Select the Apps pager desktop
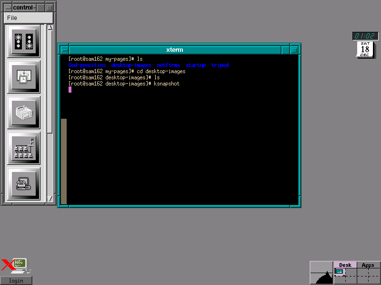The width and height of the screenshot is (381, 285). pos(368,265)
